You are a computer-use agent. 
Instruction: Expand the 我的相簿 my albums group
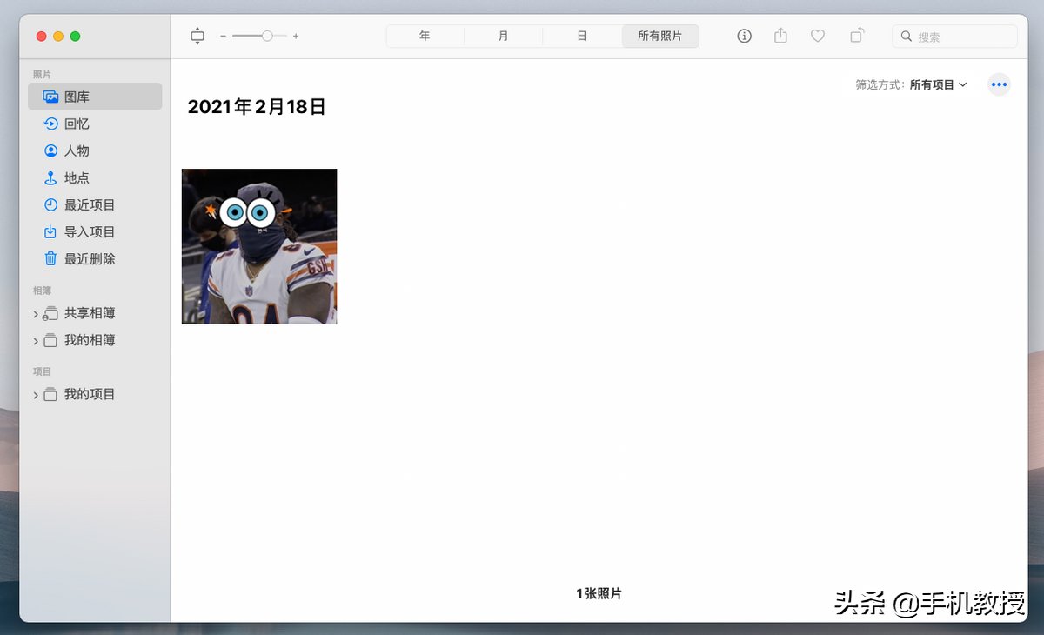(x=36, y=340)
